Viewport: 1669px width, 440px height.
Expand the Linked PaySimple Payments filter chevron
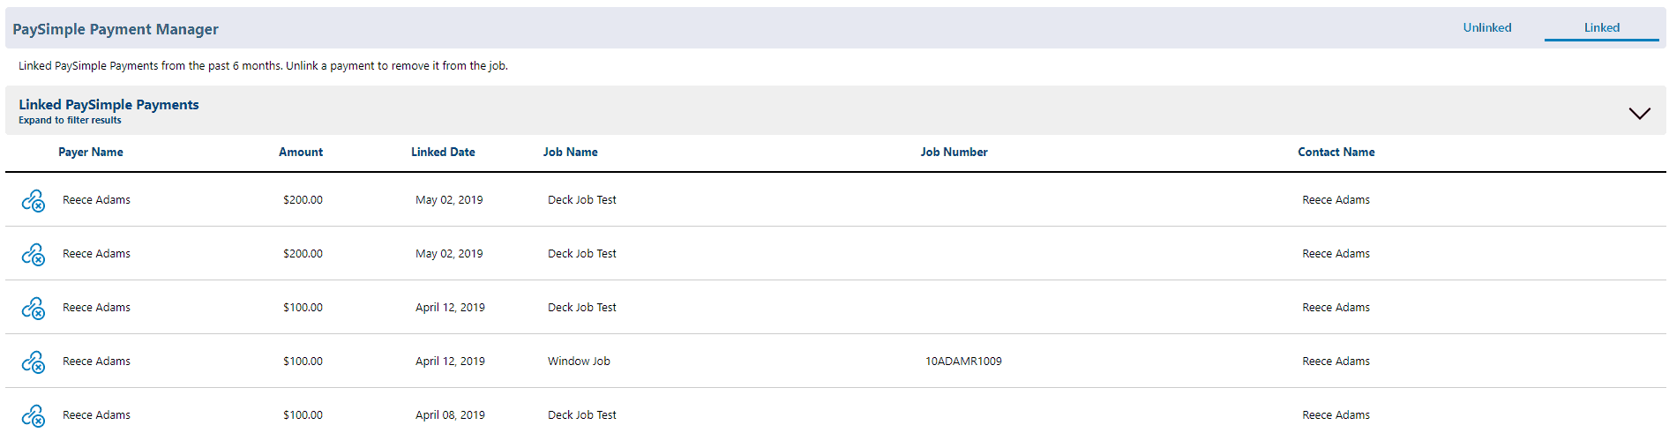(1639, 113)
